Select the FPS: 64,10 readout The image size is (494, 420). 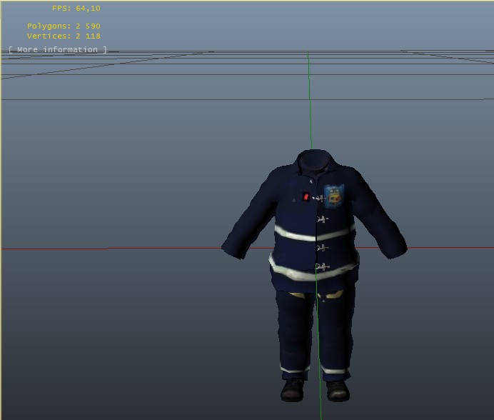click(76, 8)
